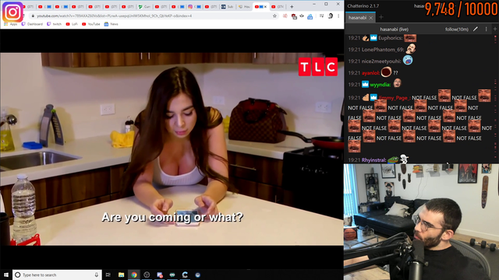This screenshot has width=499, height=280.
Task: Click the media control icon in Chrome toolbar
Action: (x=322, y=16)
